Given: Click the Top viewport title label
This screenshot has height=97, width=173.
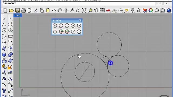Looking at the screenshot, I should click(x=18, y=15).
